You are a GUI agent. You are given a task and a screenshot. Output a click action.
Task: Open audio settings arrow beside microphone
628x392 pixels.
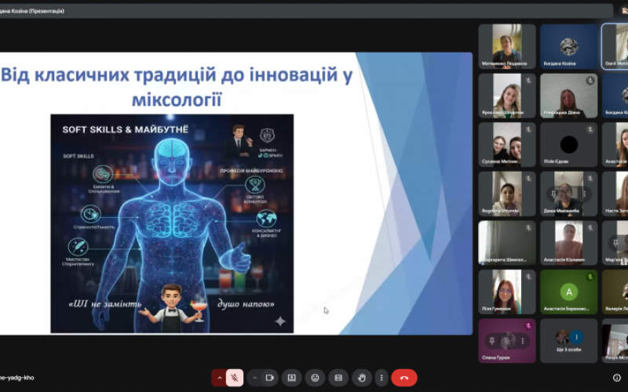(x=220, y=377)
